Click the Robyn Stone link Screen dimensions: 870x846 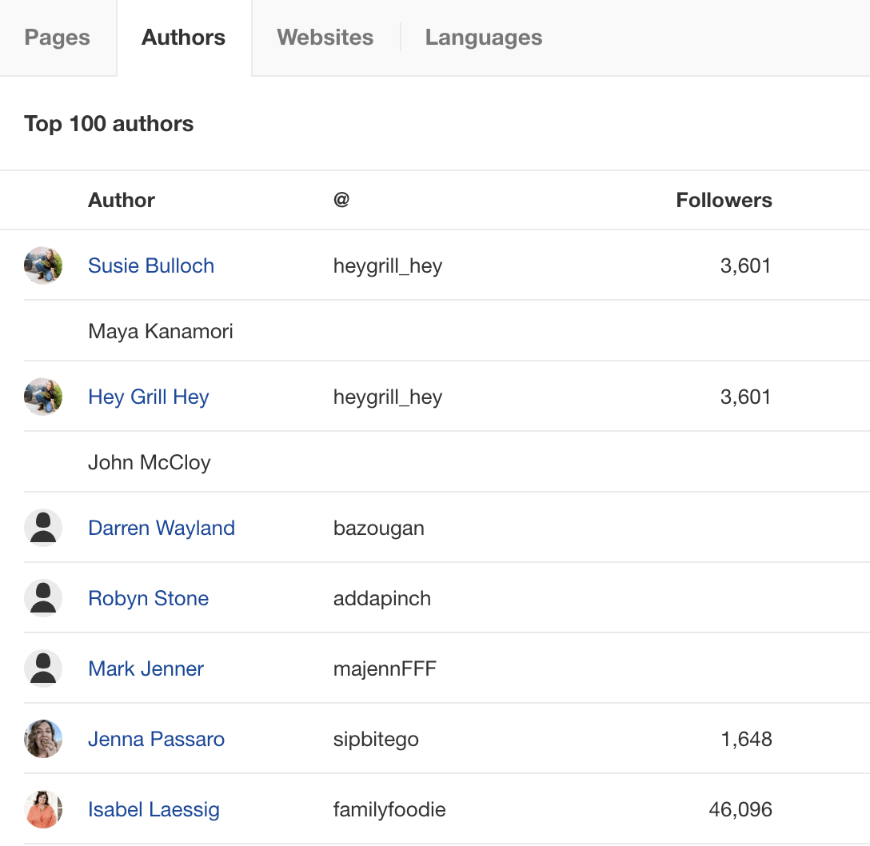(148, 597)
